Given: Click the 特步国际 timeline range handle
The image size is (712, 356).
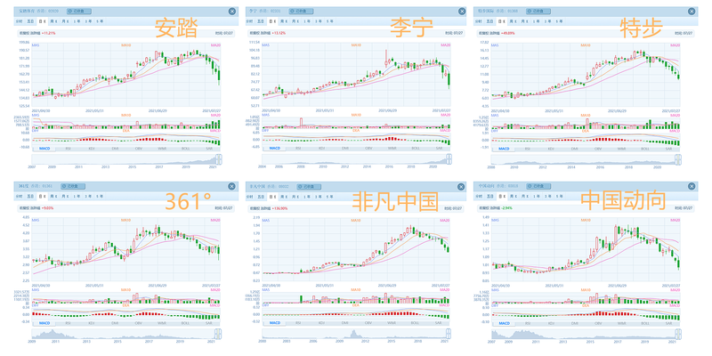Looking at the screenshot, I should click(x=678, y=159).
